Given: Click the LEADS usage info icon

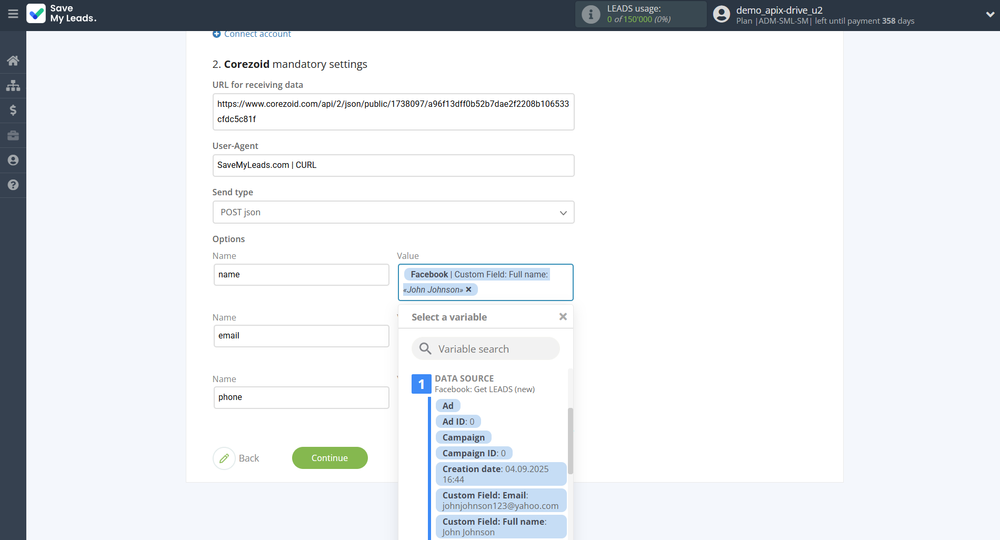Looking at the screenshot, I should coord(591,14).
